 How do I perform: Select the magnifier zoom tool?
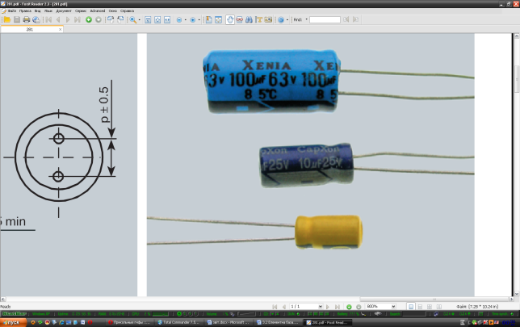[132, 20]
